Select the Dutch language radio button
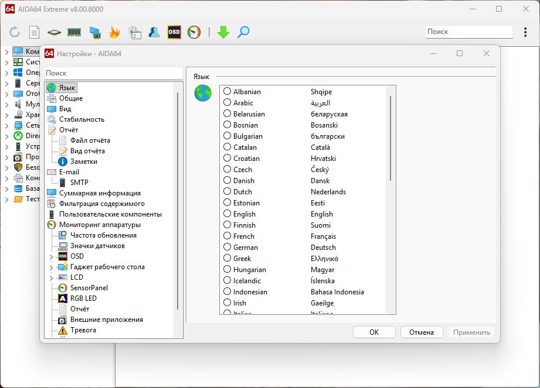Viewport: 540px width, 388px height. [x=227, y=191]
